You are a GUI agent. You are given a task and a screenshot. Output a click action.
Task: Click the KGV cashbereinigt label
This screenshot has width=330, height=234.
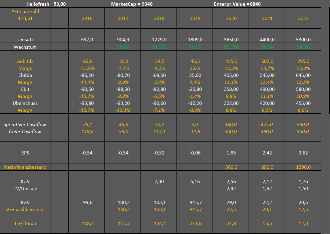[x=25, y=209]
